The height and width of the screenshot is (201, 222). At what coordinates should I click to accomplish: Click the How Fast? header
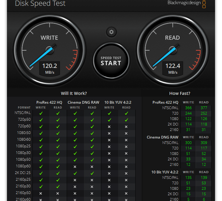pos(180,93)
